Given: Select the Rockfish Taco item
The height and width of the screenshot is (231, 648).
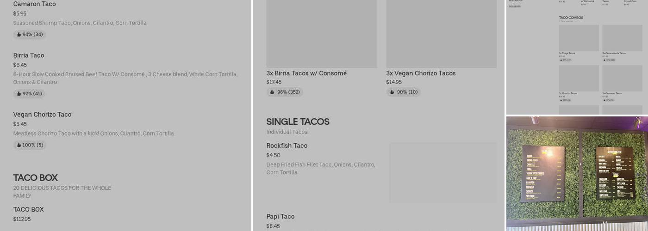Looking at the screenshot, I should (287, 146).
